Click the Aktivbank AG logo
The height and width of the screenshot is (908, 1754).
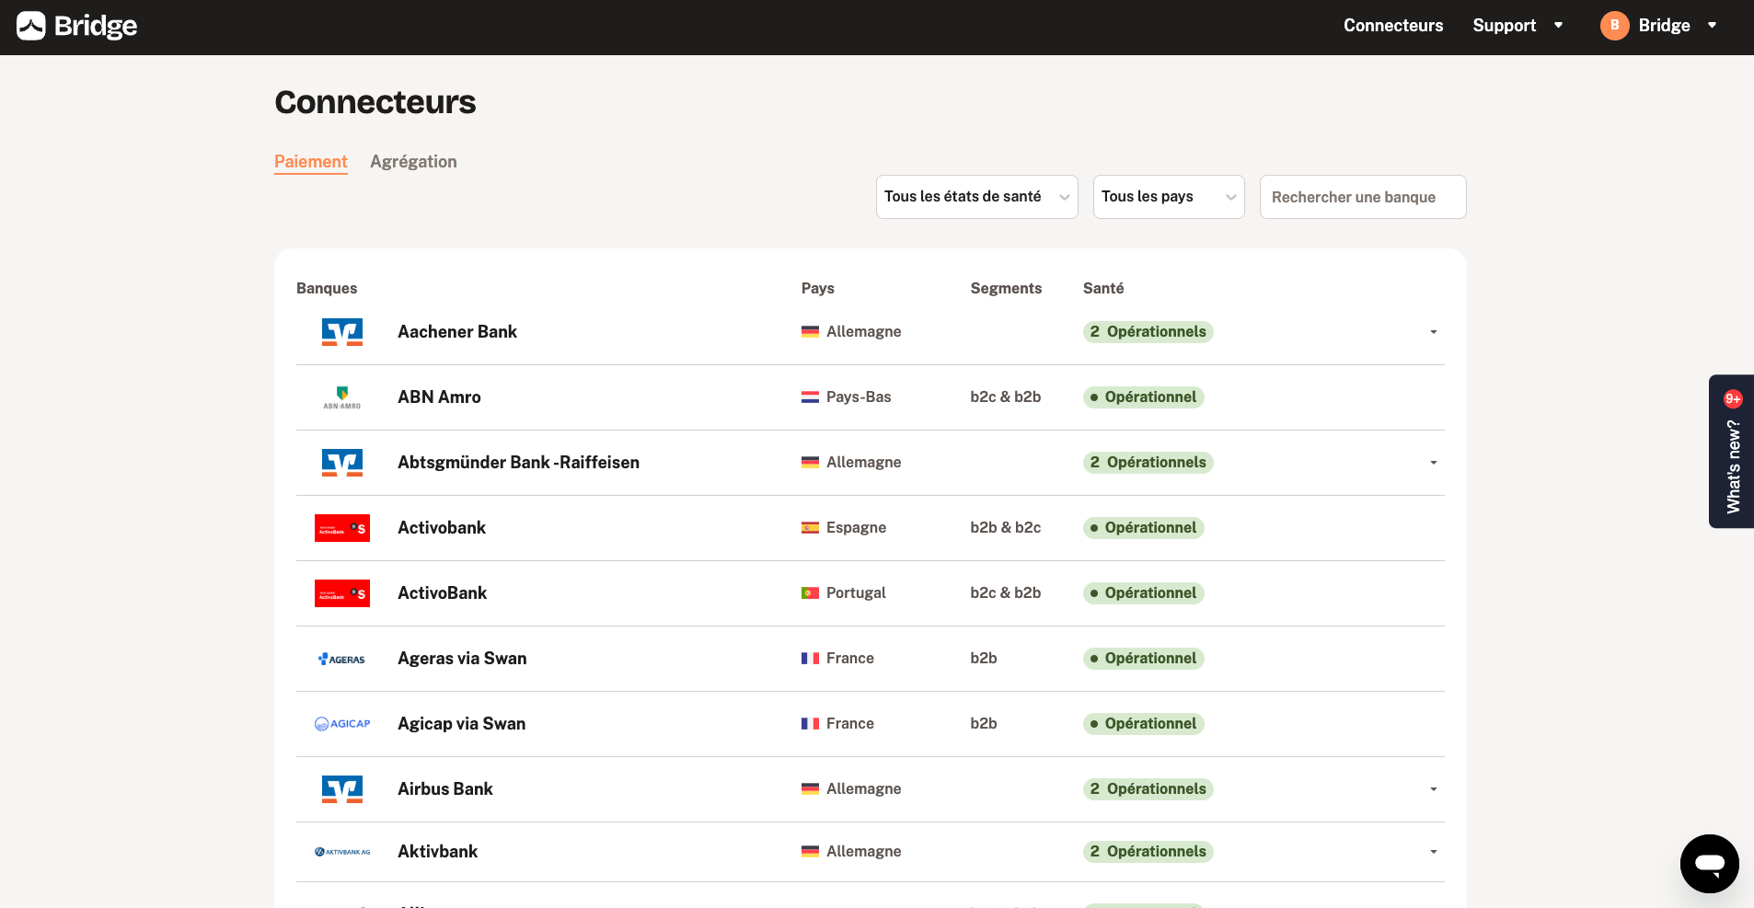click(342, 852)
